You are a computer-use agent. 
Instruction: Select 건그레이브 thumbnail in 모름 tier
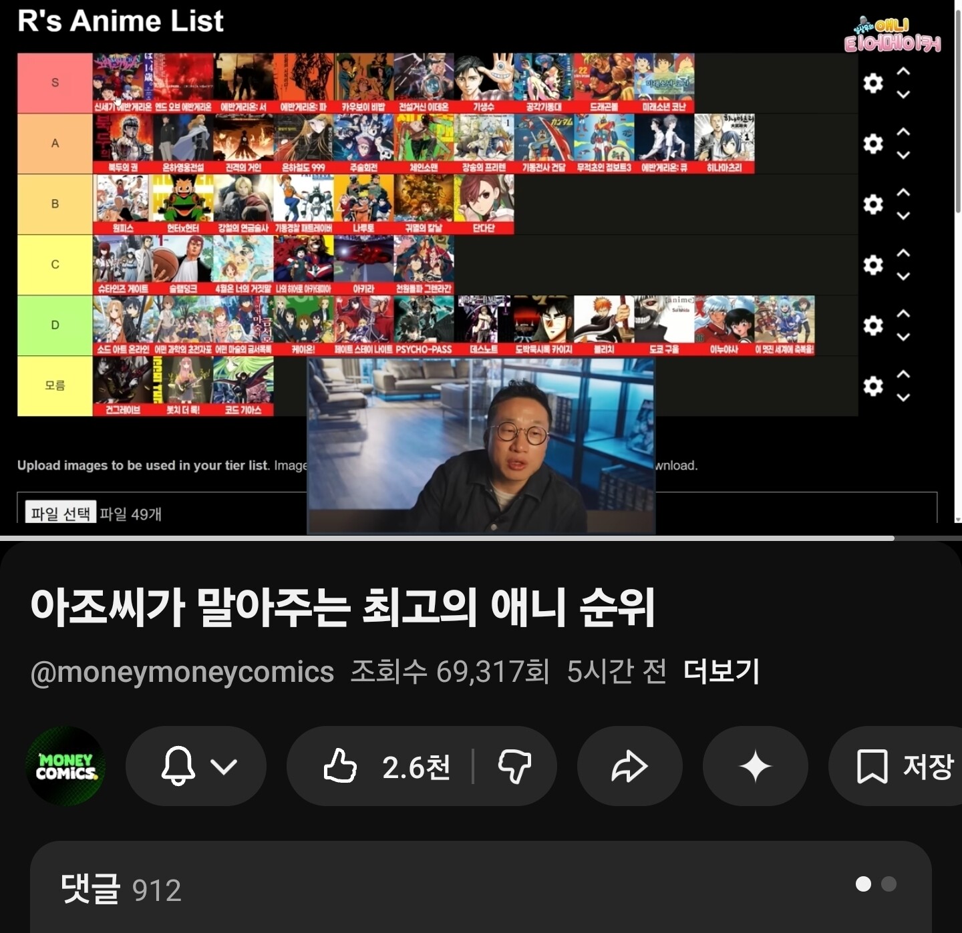pyautogui.click(x=123, y=386)
